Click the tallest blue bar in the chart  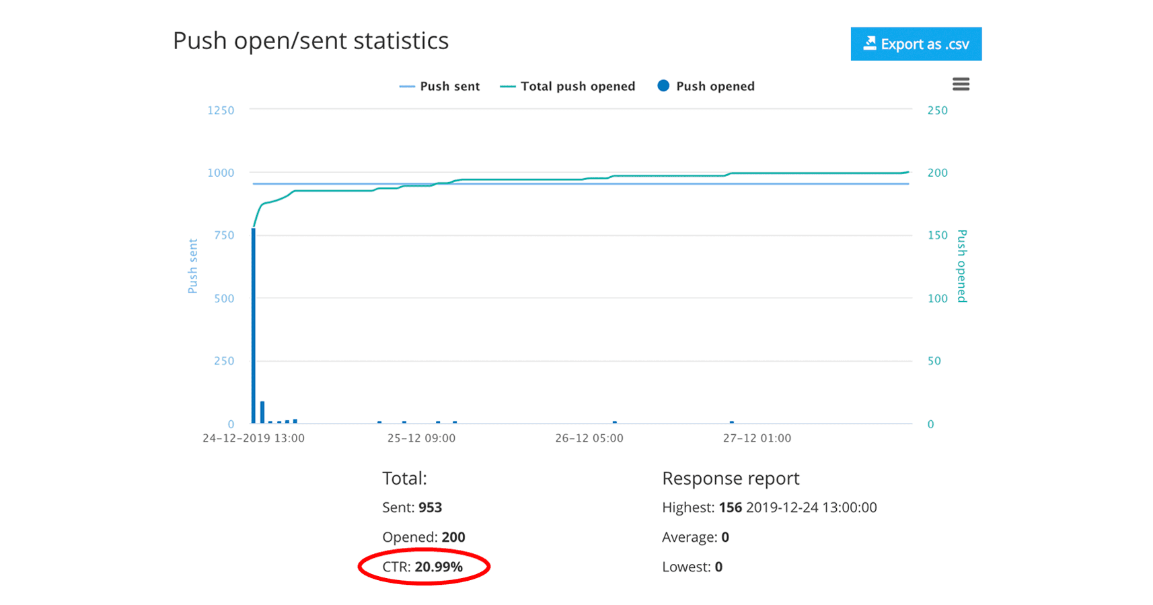pos(254,326)
